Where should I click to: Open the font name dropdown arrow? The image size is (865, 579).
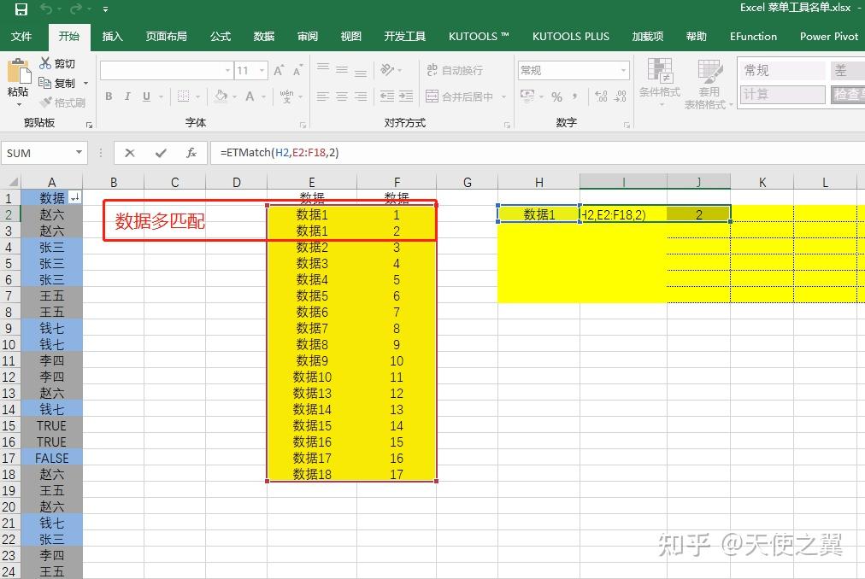click(x=228, y=71)
